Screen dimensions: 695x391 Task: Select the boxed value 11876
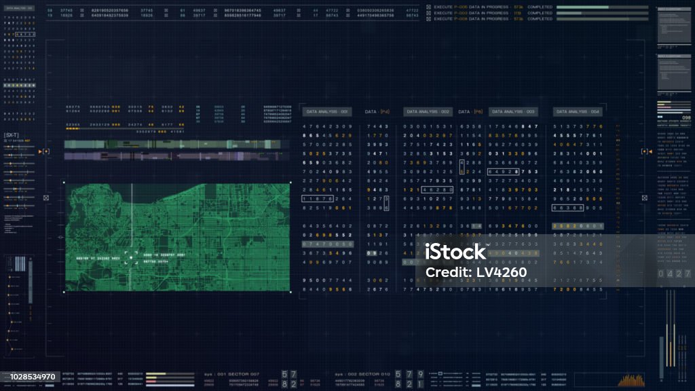[318, 199]
